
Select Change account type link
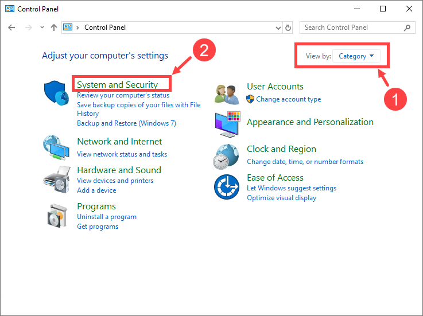click(x=288, y=99)
